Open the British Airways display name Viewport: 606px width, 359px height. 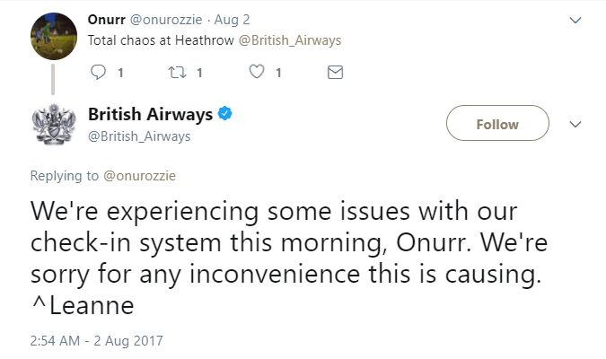tap(150, 114)
